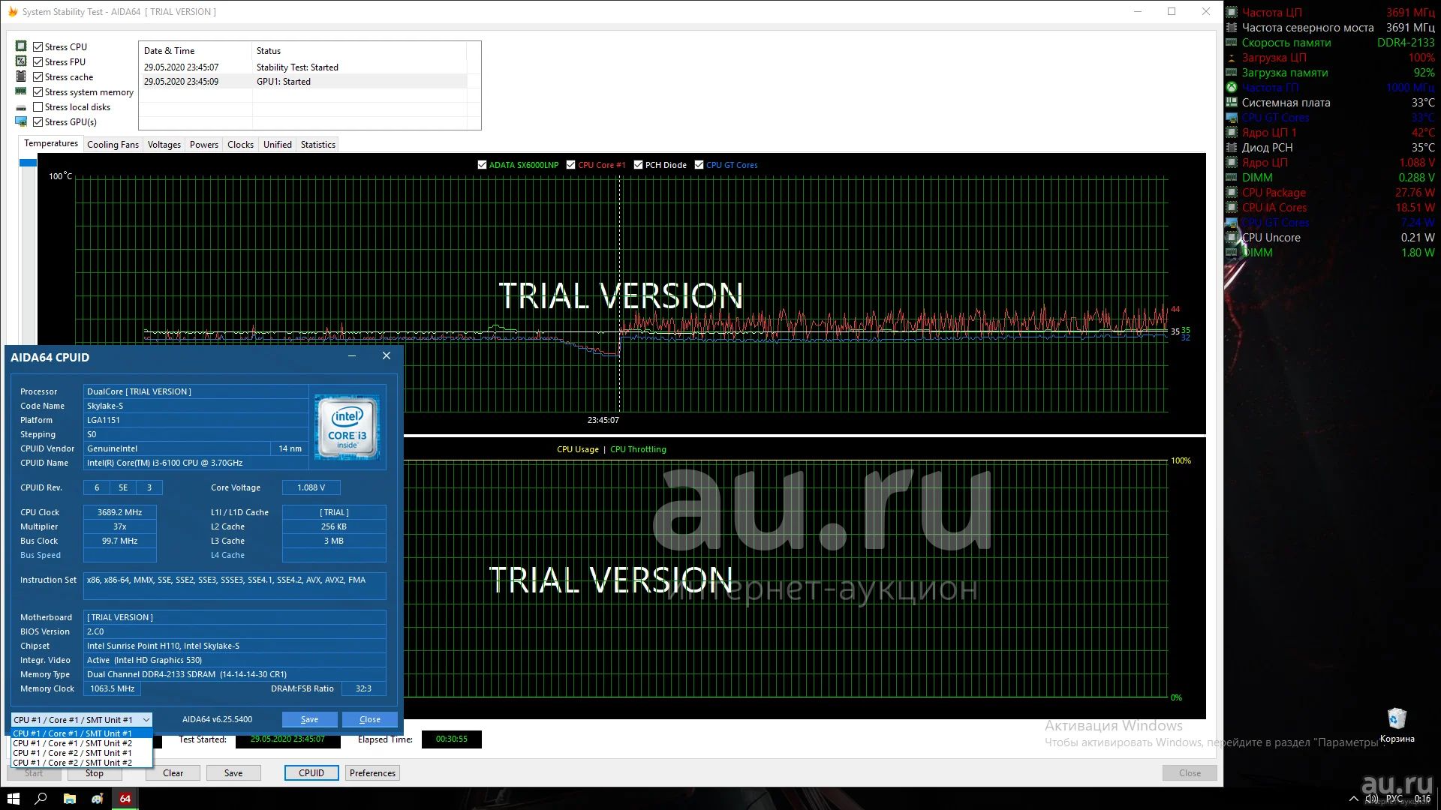Click Загрузка ЦП sensor icon
The width and height of the screenshot is (1441, 810).
point(1232,58)
